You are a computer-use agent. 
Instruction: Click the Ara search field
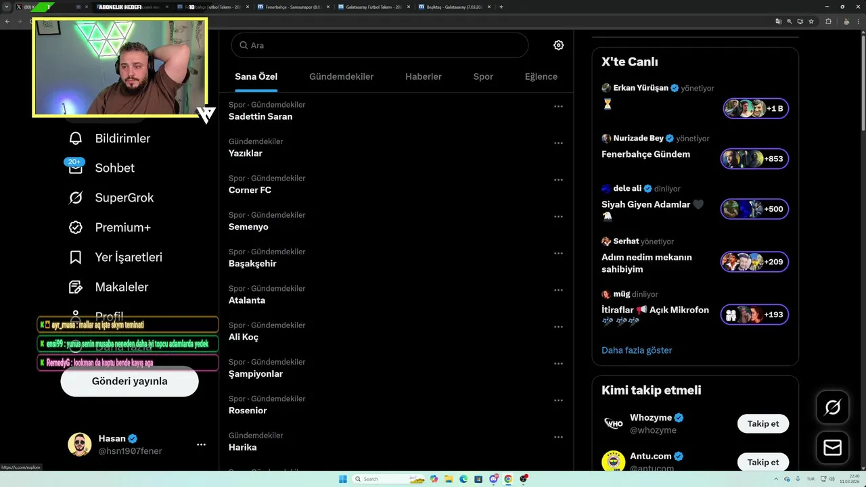tap(380, 45)
